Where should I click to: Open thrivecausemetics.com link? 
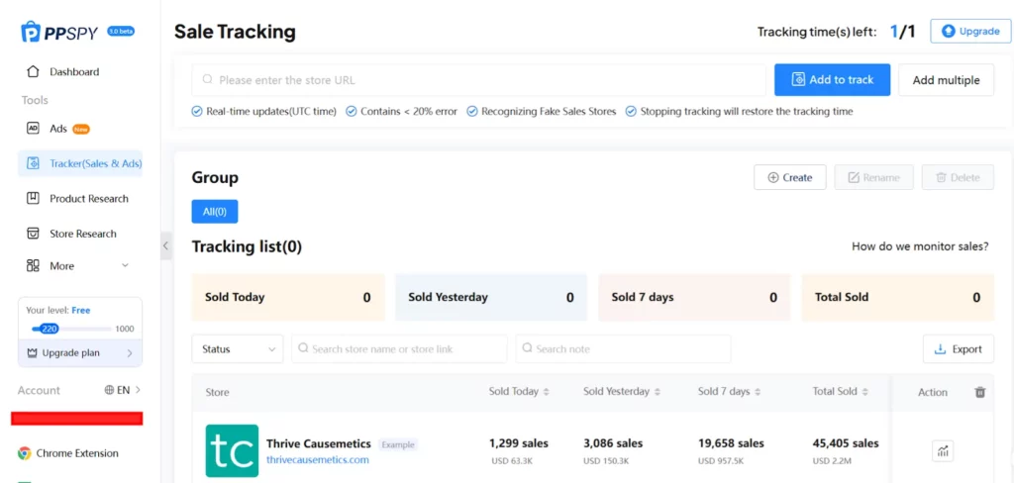[318, 459]
